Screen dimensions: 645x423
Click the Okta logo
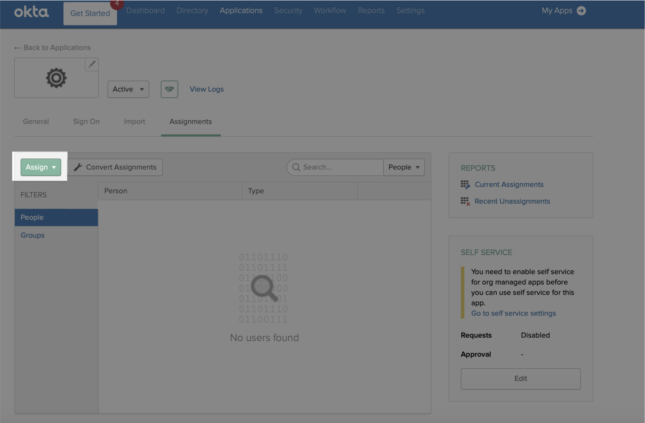[31, 11]
